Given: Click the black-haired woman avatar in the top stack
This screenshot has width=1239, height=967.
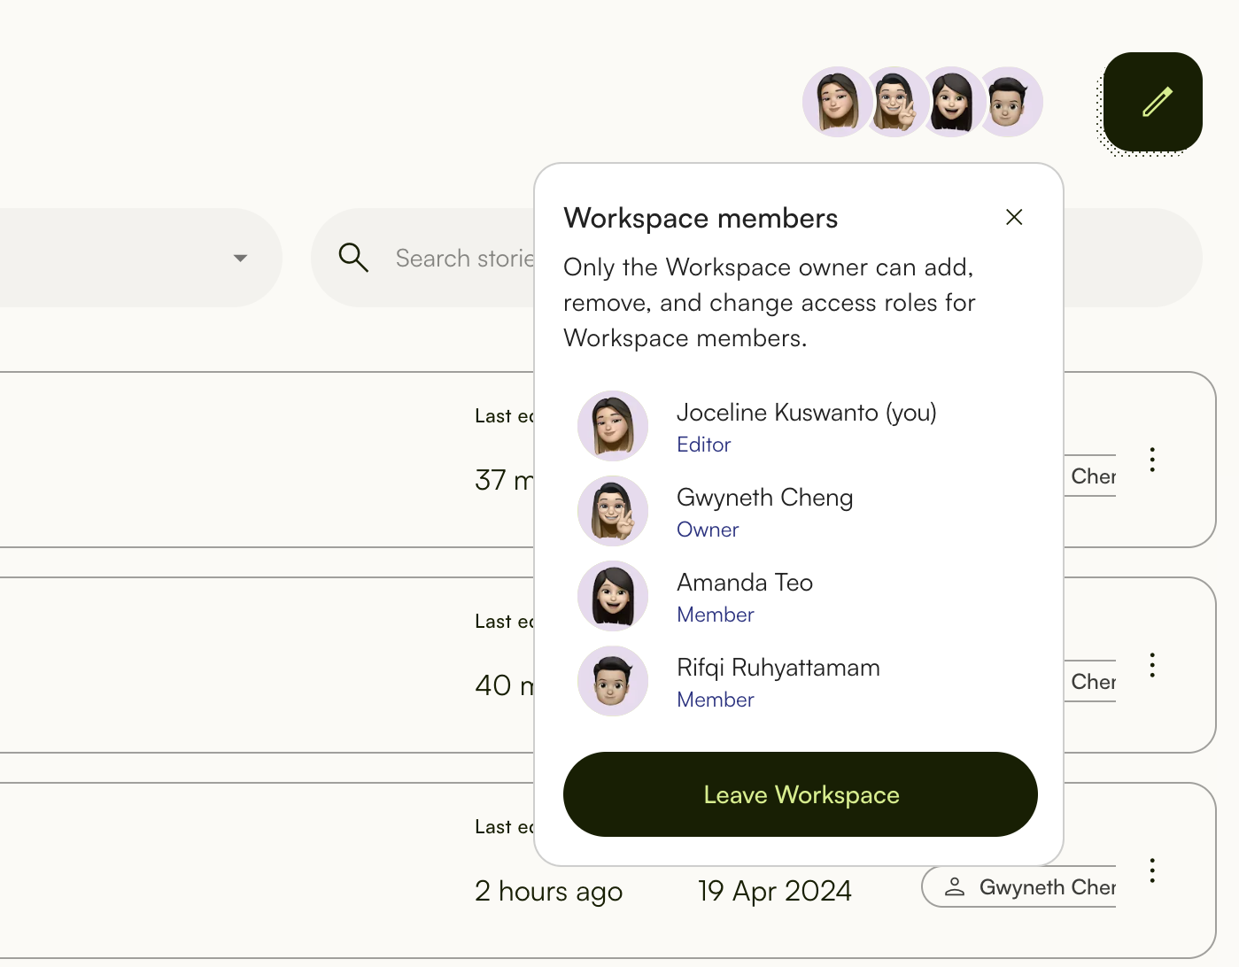Looking at the screenshot, I should [952, 102].
